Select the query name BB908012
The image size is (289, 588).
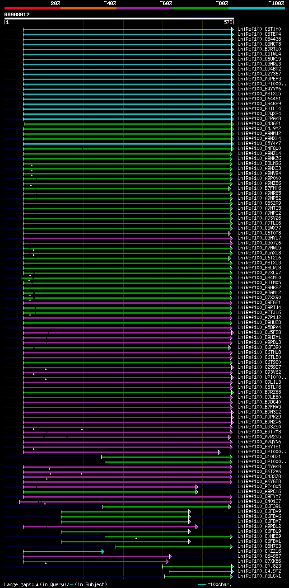17,14
